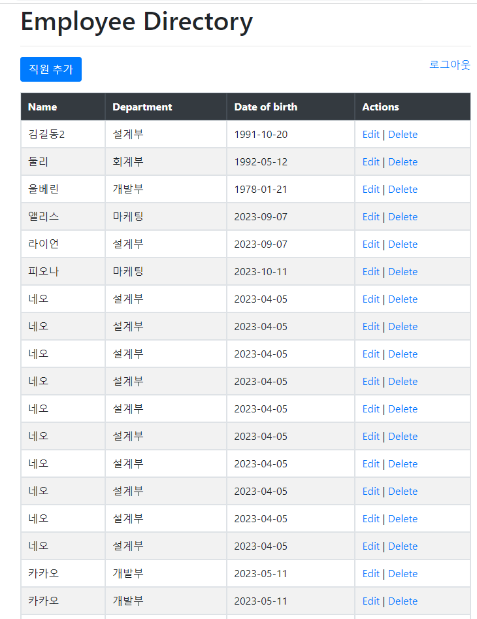The height and width of the screenshot is (619, 477).
Task: Click the 직원 추가 button
Action: pyautogui.click(x=51, y=69)
